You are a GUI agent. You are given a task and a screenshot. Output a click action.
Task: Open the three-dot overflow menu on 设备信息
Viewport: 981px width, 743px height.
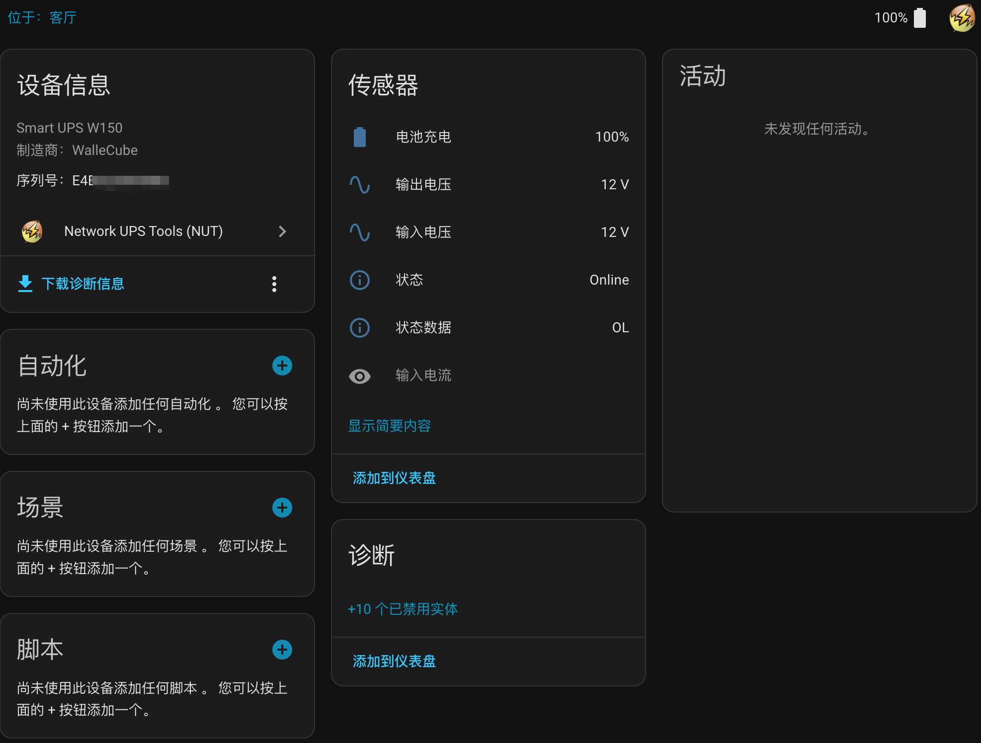coord(274,284)
